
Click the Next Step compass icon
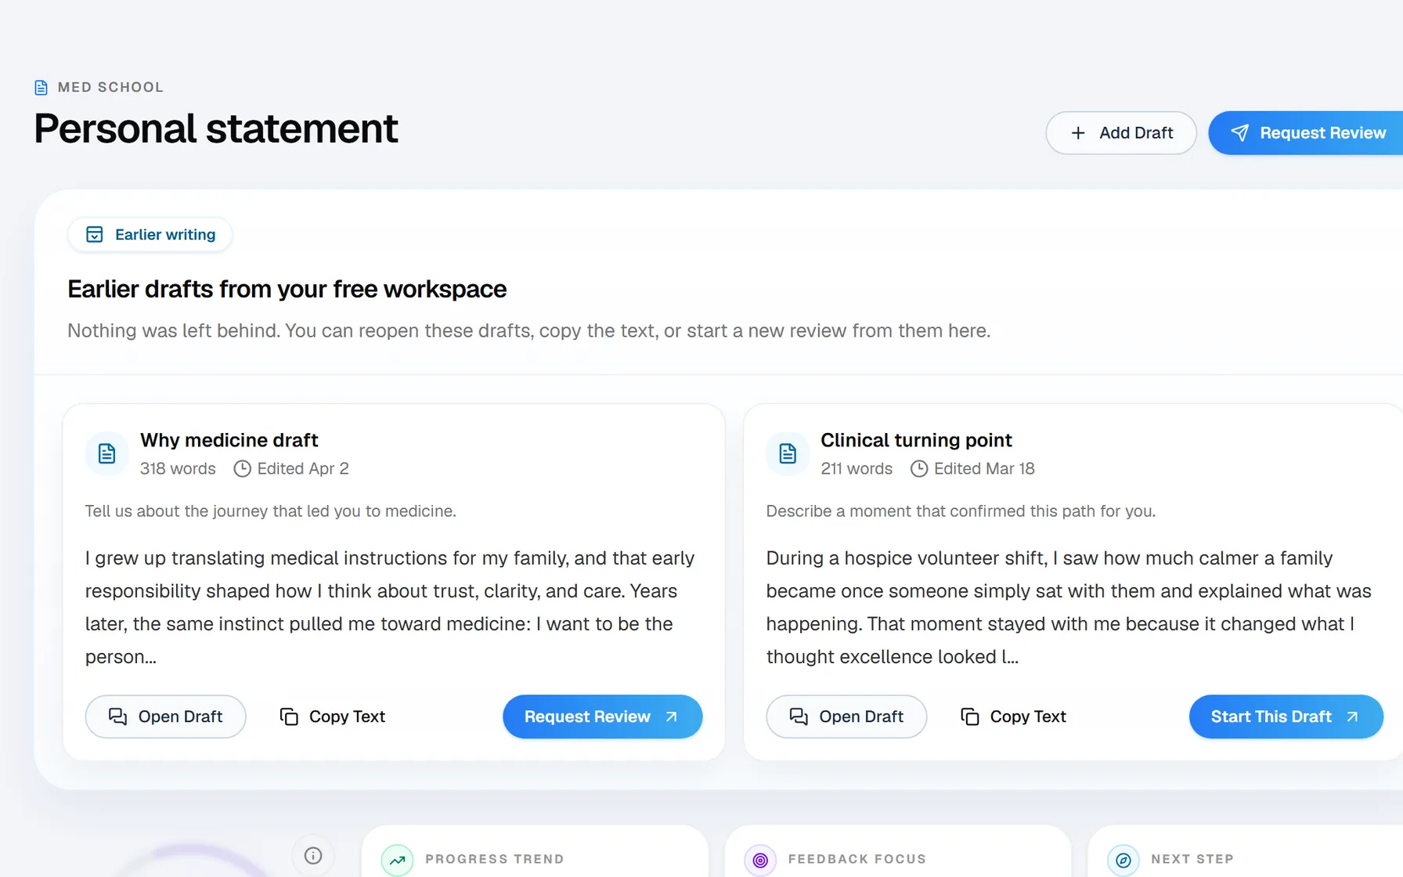pyautogui.click(x=1123, y=860)
